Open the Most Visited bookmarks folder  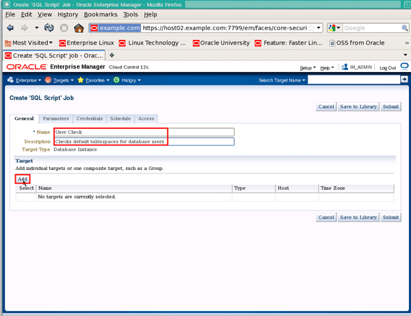[29, 42]
